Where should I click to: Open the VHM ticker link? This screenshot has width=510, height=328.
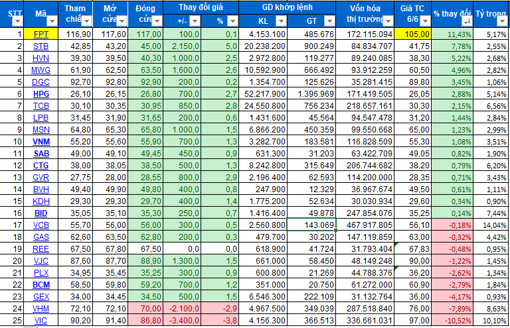point(41,309)
